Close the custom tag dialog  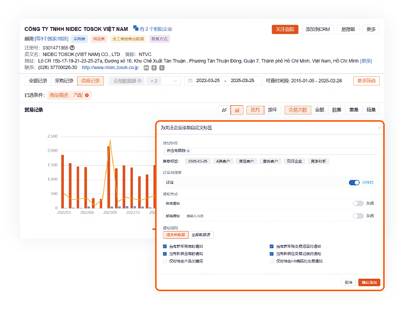378,128
